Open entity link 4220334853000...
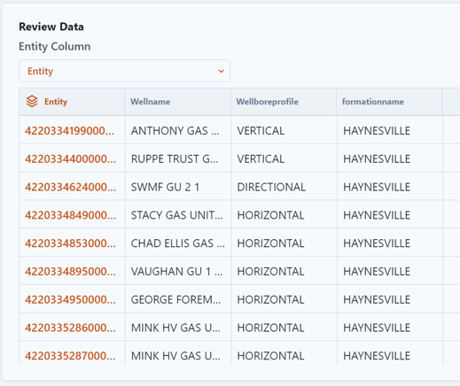This screenshot has height=386, width=460. click(x=70, y=243)
